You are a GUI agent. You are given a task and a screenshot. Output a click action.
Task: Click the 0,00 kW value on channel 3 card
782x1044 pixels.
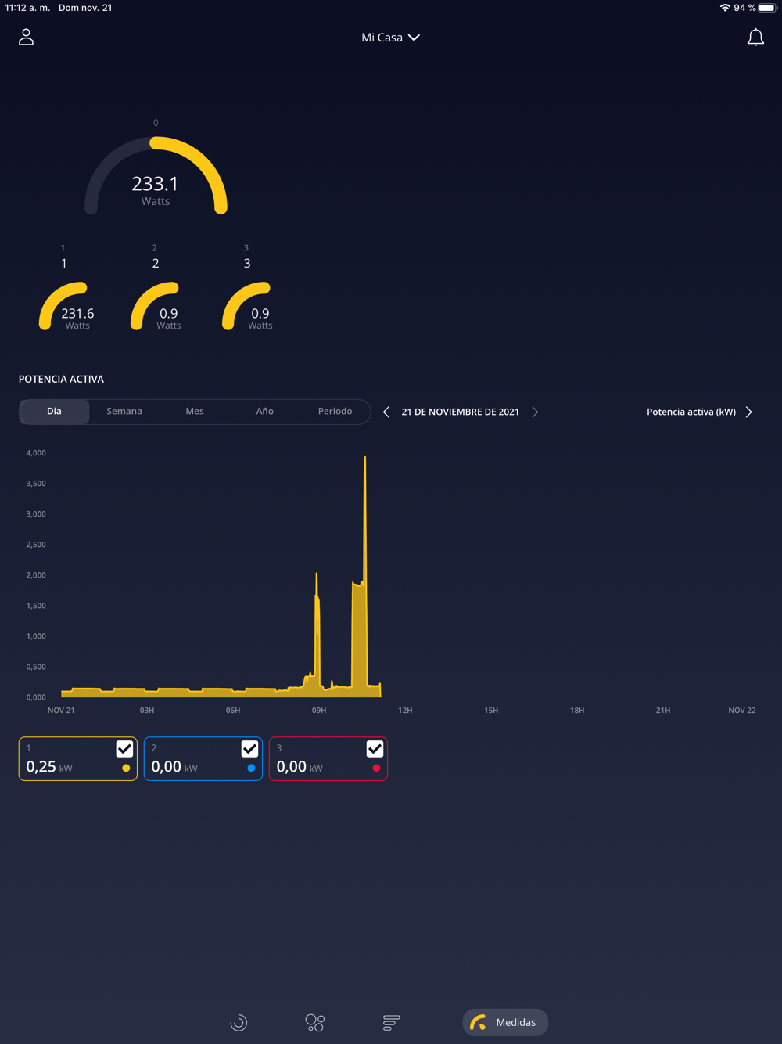[300, 767]
